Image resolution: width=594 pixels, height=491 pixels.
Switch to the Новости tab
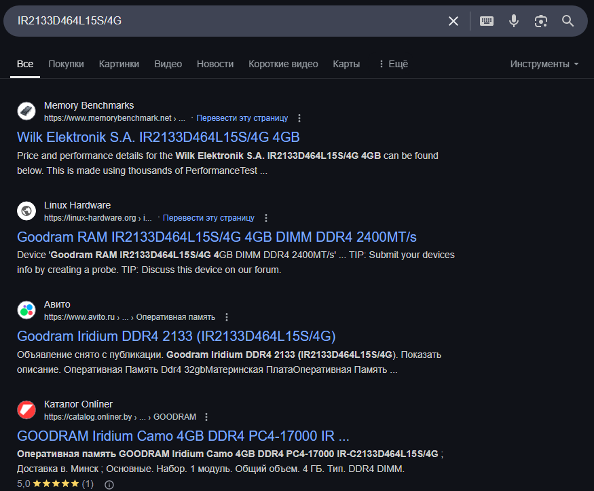coord(215,64)
